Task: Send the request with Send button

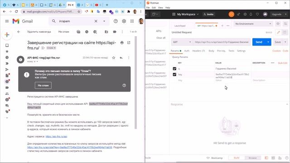Action: coord(259,42)
